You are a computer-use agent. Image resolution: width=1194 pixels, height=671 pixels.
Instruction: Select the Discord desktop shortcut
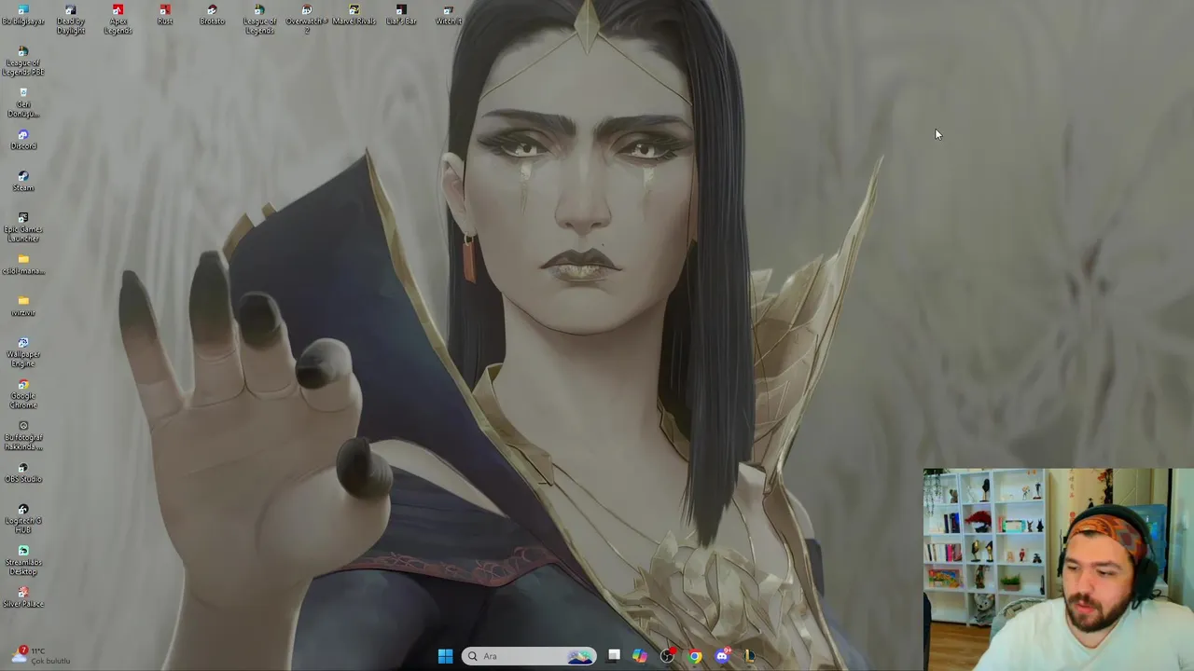coord(23,141)
